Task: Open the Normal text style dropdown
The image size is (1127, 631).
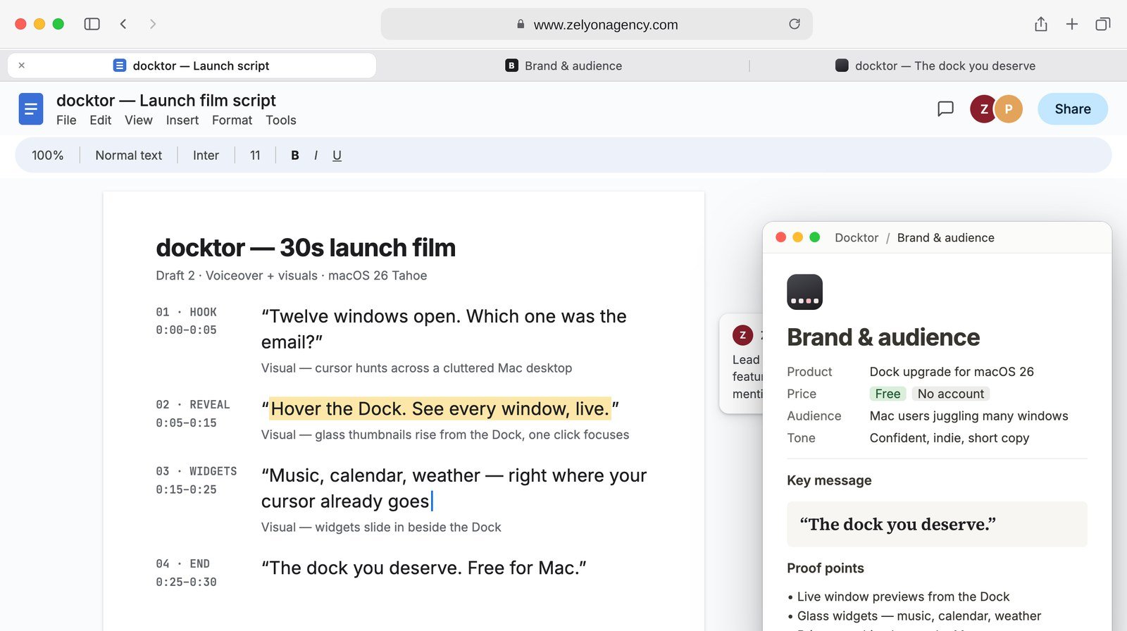Action: tap(129, 155)
